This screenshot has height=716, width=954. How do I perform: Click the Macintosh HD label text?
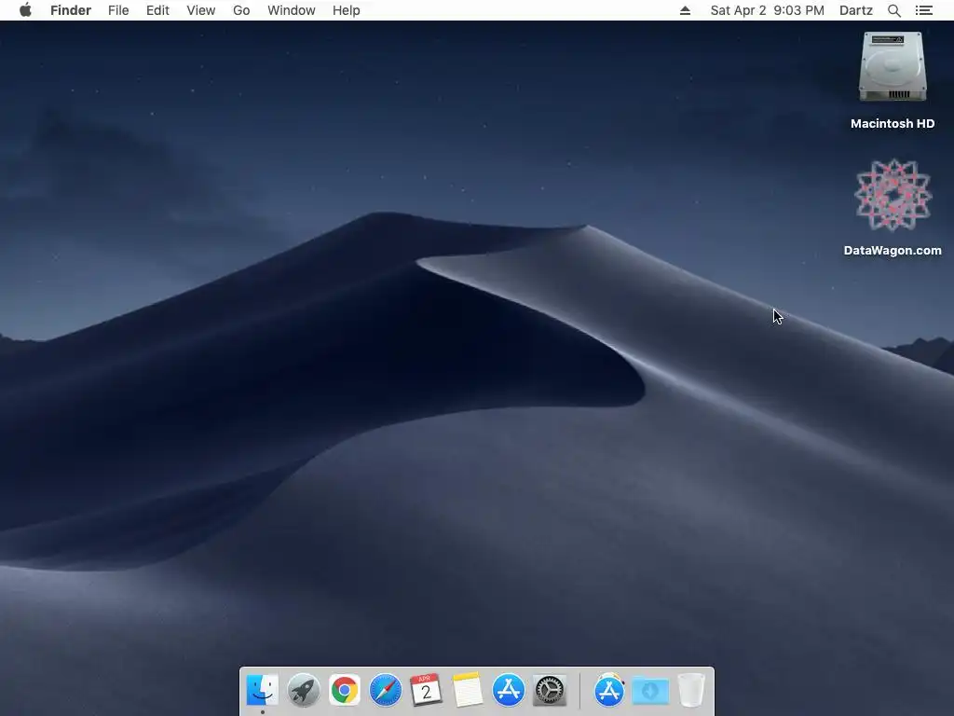(x=893, y=124)
